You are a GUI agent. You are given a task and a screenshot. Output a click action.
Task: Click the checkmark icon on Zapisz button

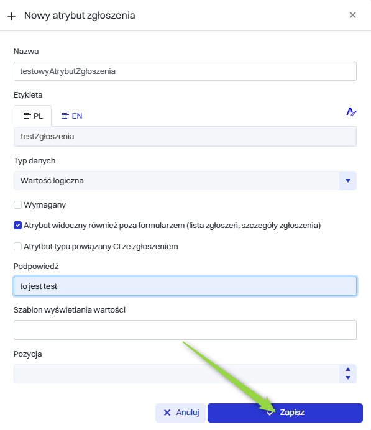click(x=270, y=413)
